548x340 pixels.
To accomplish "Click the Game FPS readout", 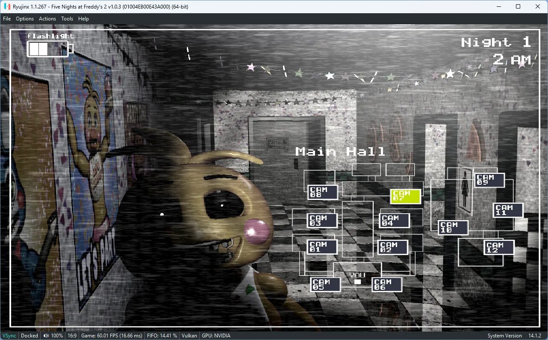I will (x=112, y=336).
